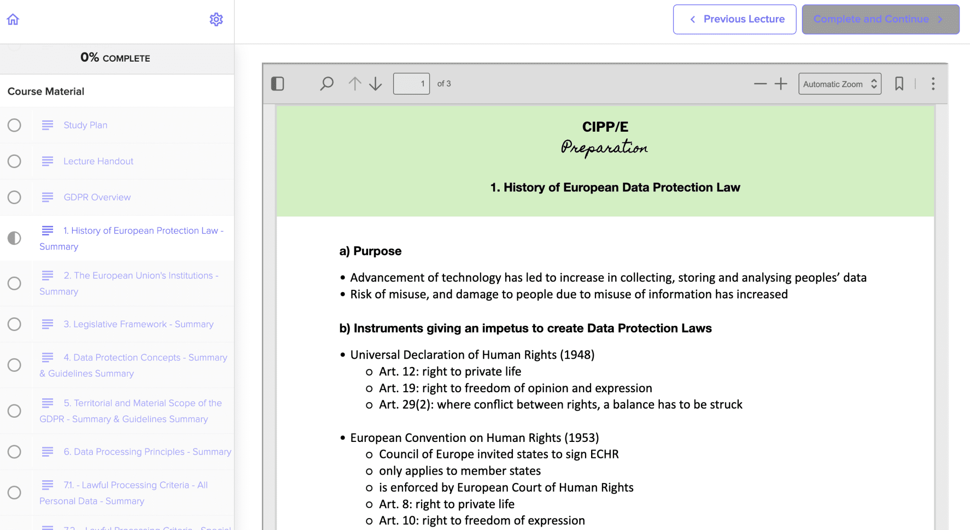Click the 'a) Purpose' heading

pos(370,251)
